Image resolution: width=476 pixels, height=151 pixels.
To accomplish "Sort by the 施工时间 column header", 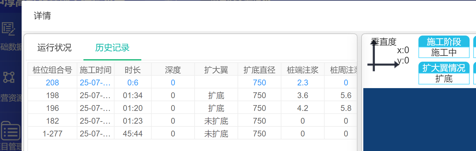I will click(x=95, y=70).
